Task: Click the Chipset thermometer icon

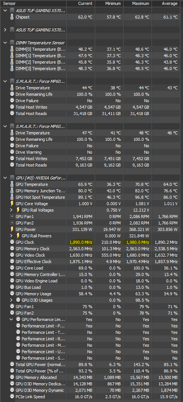Action: (x=12, y=17)
